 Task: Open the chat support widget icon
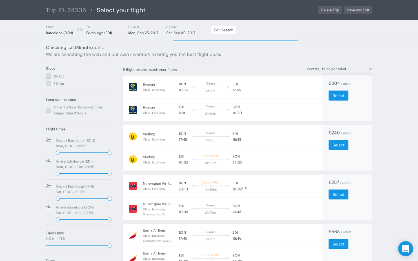(x=405, y=249)
